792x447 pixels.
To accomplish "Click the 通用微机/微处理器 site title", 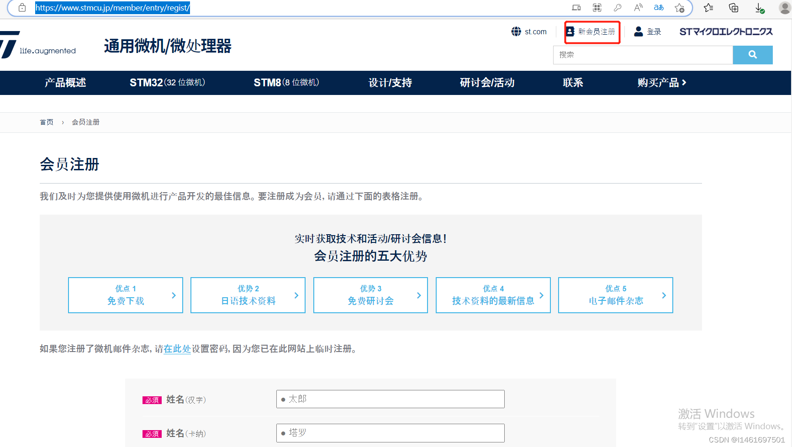I will point(168,46).
